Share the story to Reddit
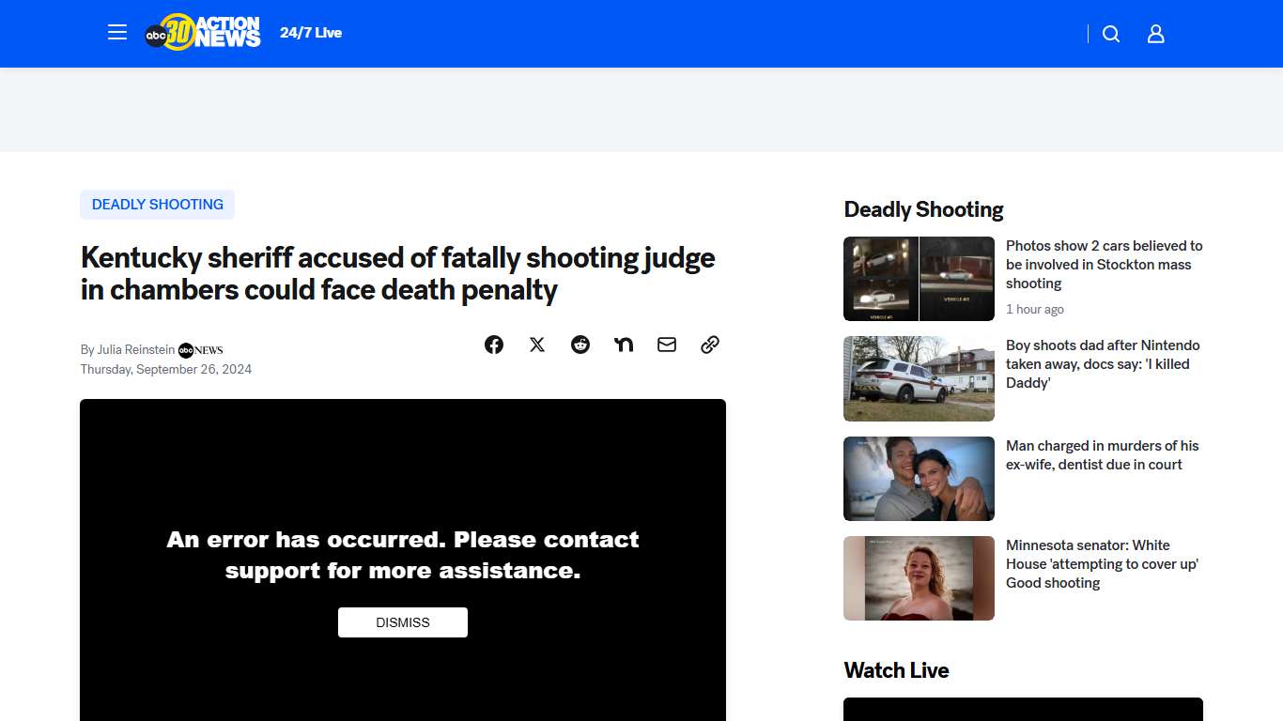This screenshot has width=1283, height=721. [580, 345]
